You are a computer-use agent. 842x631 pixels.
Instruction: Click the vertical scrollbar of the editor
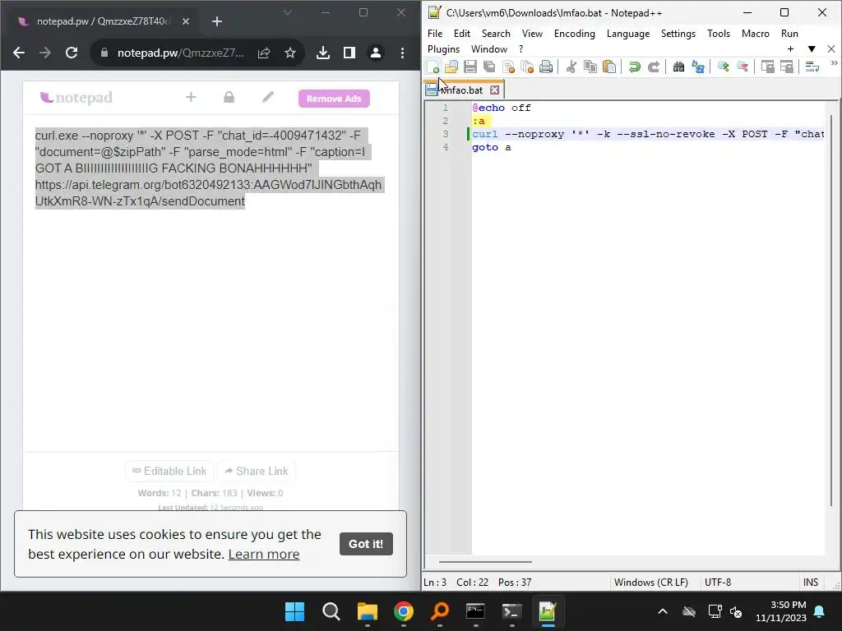832,311
